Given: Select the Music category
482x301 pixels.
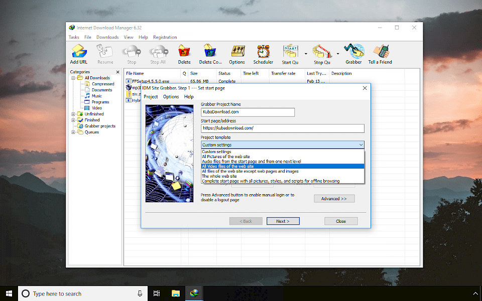Looking at the screenshot, I should tap(96, 96).
